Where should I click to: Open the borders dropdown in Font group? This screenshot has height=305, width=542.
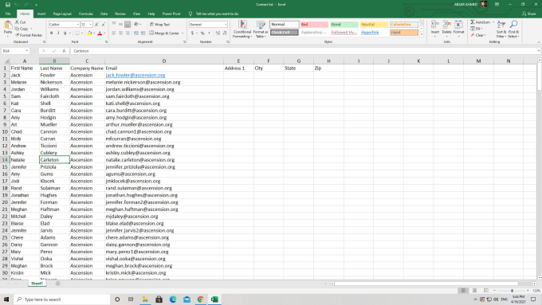[x=82, y=33]
